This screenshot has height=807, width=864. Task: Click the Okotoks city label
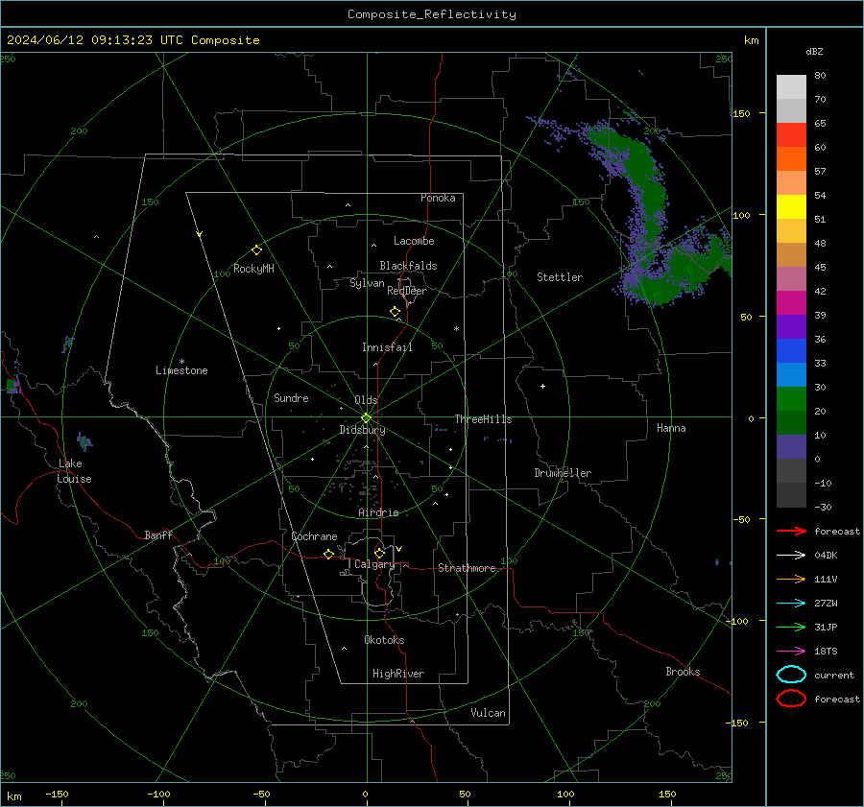pyautogui.click(x=384, y=640)
